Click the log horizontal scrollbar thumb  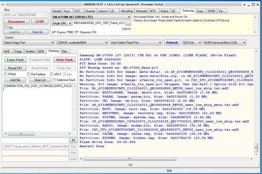pyautogui.click(x=130, y=159)
